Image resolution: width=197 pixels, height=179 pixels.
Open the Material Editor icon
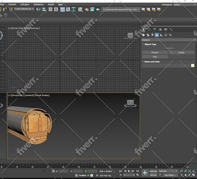pos(80,9)
